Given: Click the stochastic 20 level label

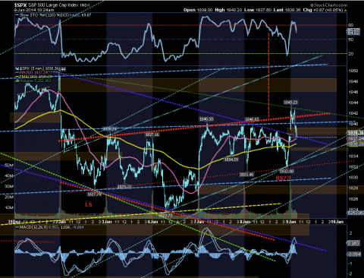Looking at the screenshot, I should (351, 54).
